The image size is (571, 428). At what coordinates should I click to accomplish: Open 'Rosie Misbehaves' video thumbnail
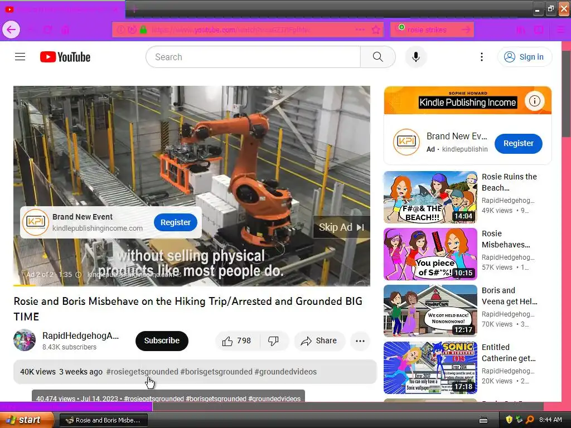click(430, 254)
